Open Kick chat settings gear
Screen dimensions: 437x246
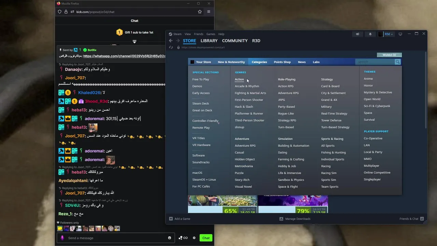[x=194, y=238]
